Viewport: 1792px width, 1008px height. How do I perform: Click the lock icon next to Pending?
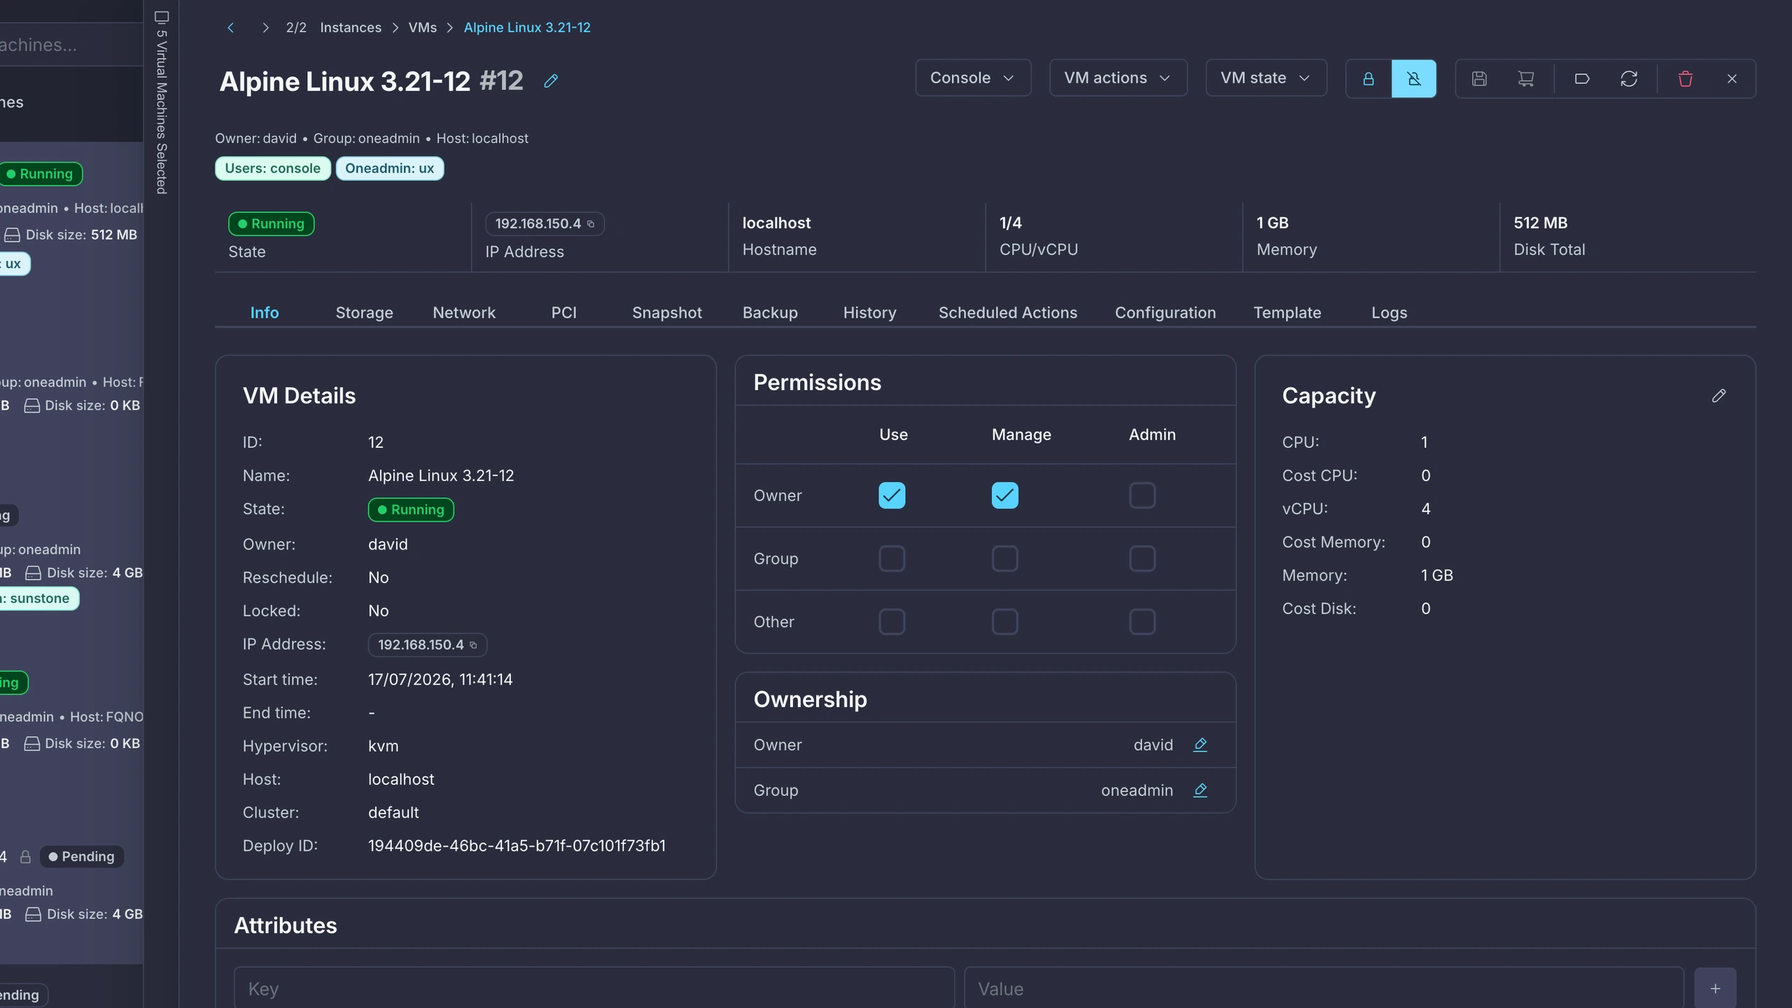[x=26, y=857]
